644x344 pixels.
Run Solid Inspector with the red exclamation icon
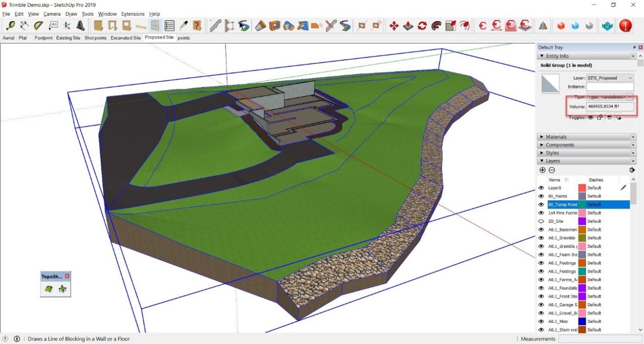coord(625,26)
